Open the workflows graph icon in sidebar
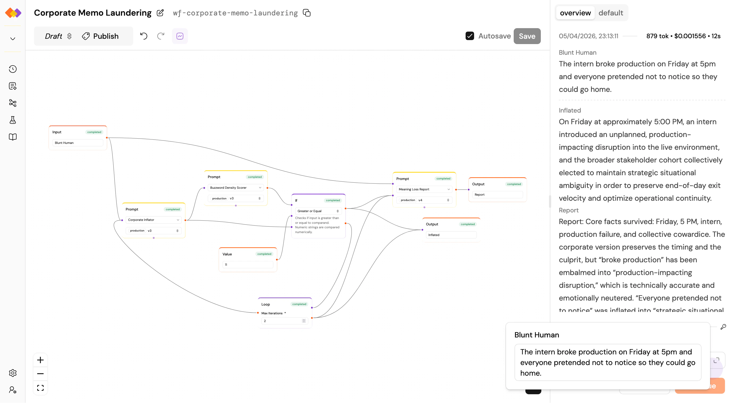 13,103
